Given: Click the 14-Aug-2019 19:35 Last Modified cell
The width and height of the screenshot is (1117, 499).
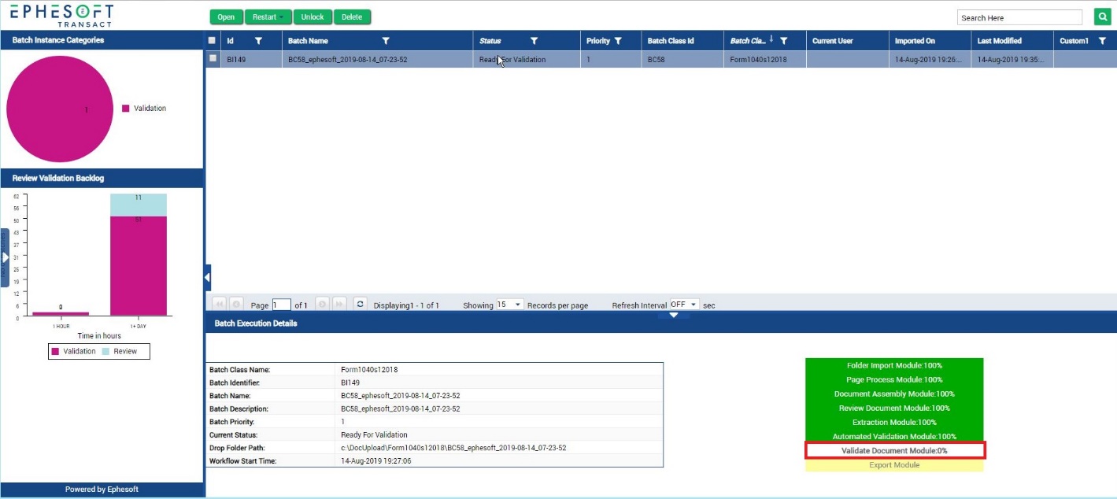Looking at the screenshot, I should [x=1011, y=59].
